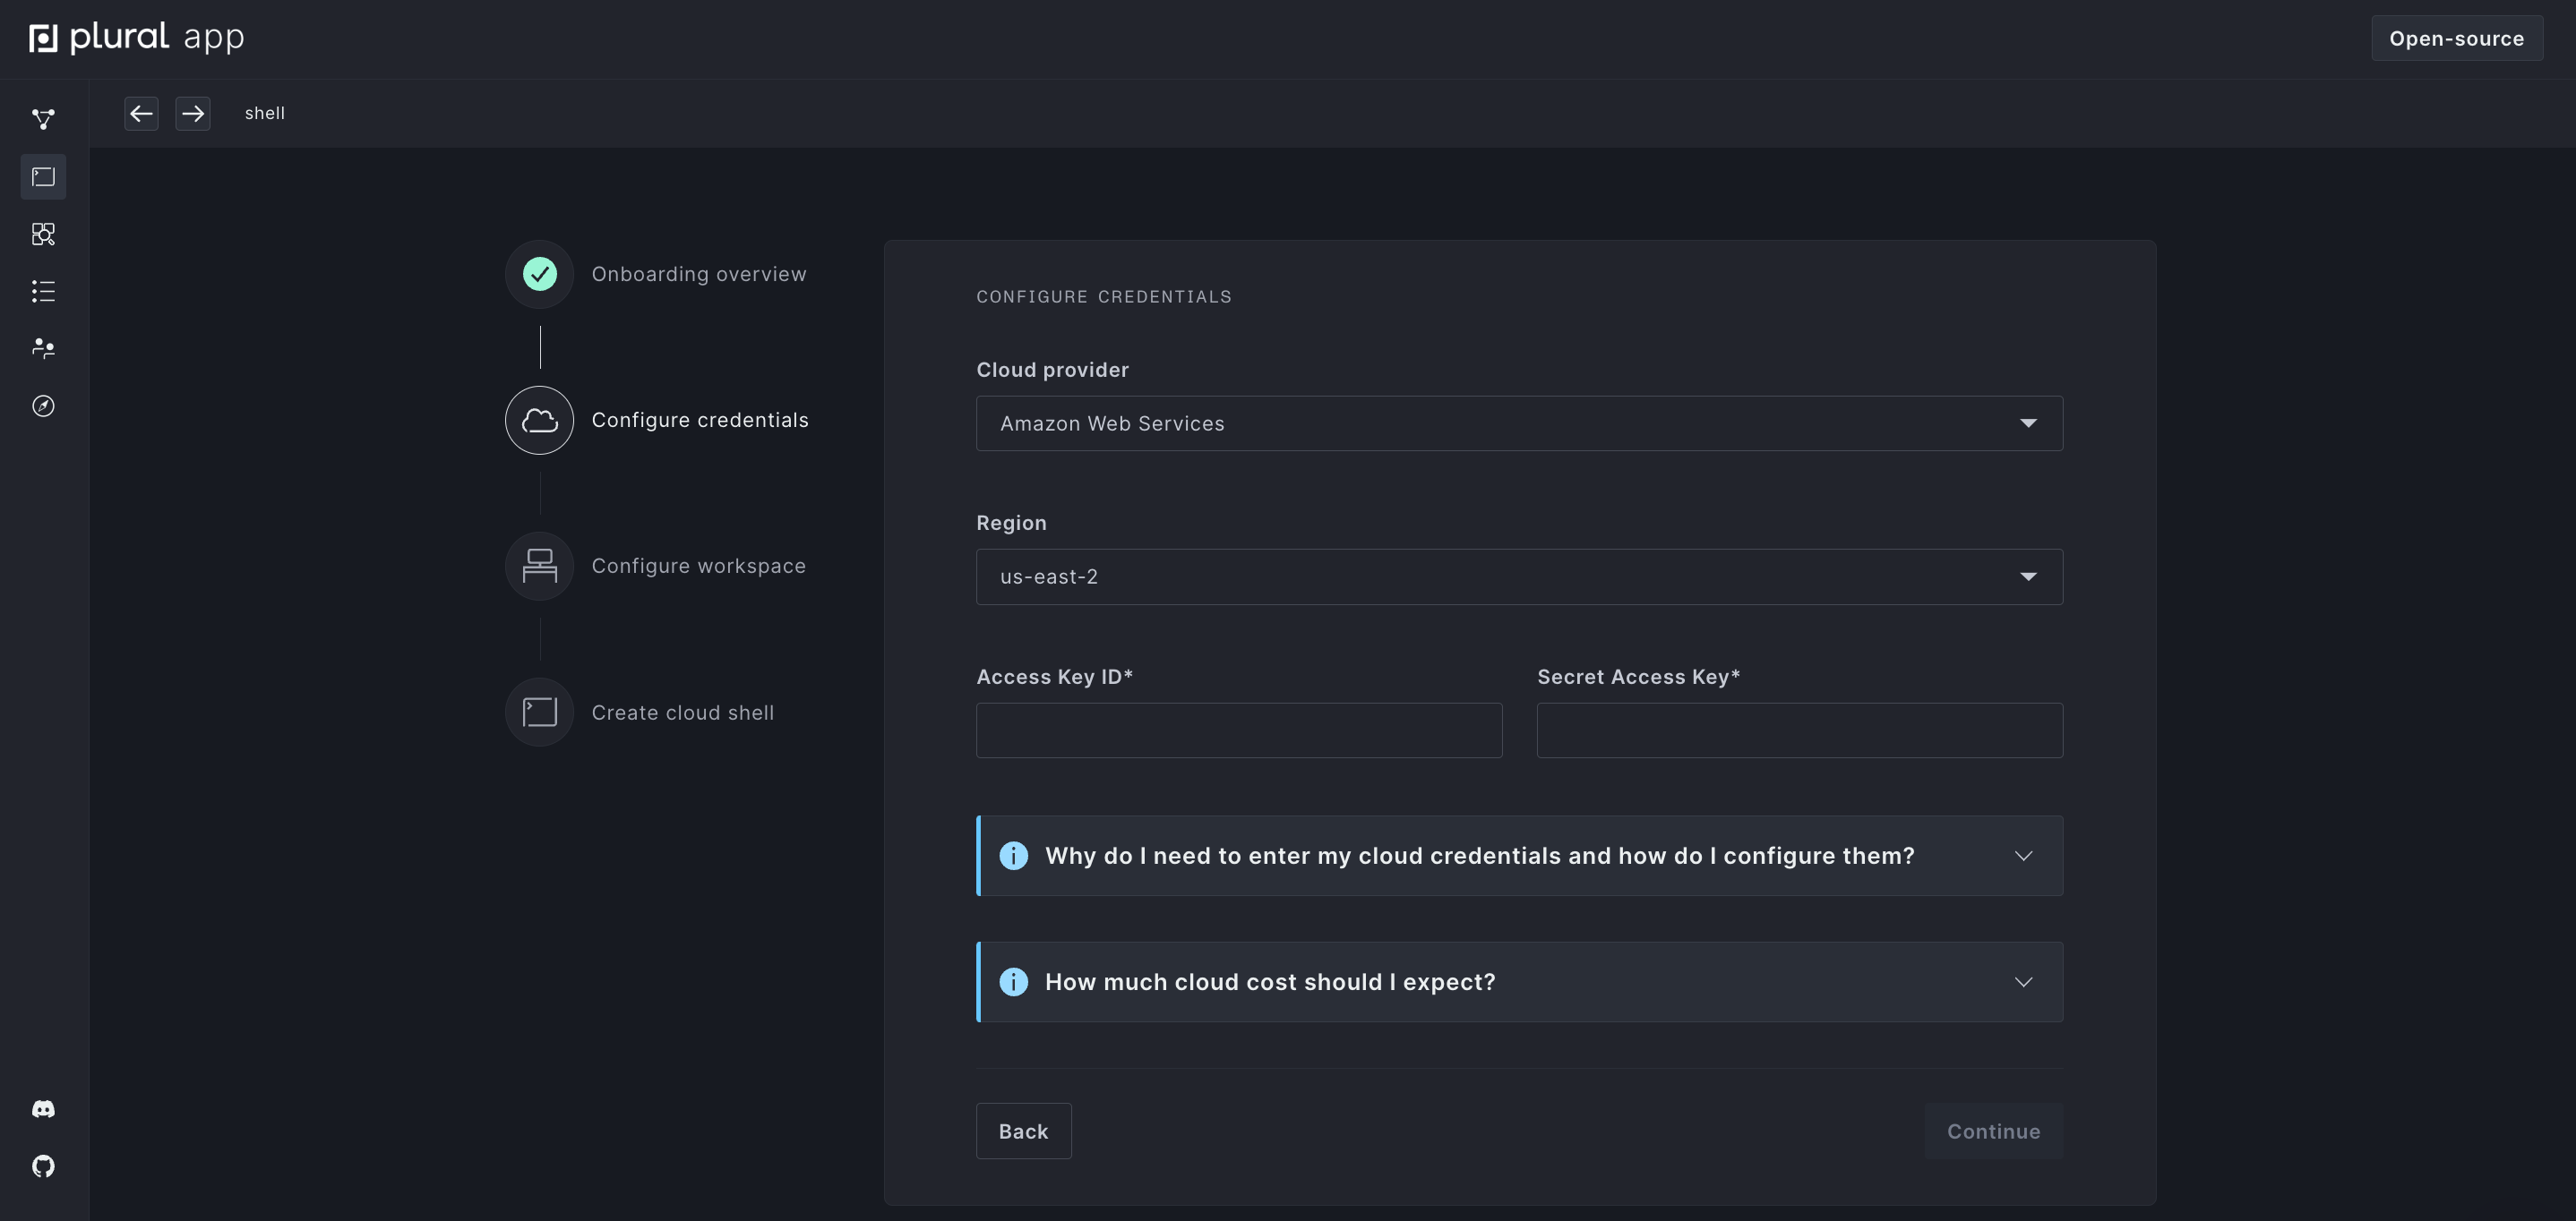Open the list view sidebar icon
The width and height of the screenshot is (2576, 1221).
point(43,291)
